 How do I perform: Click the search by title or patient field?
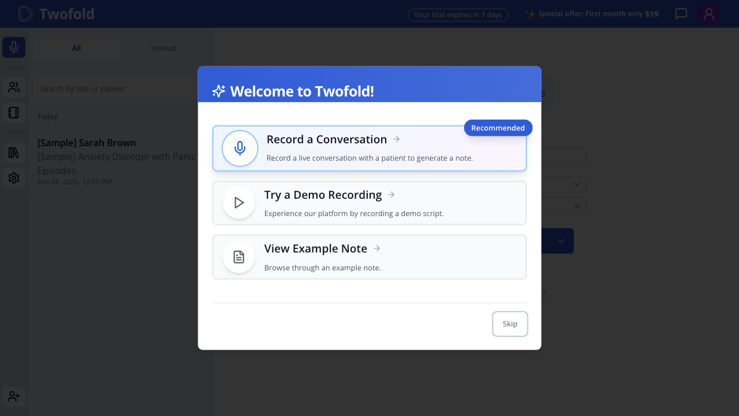(x=115, y=88)
